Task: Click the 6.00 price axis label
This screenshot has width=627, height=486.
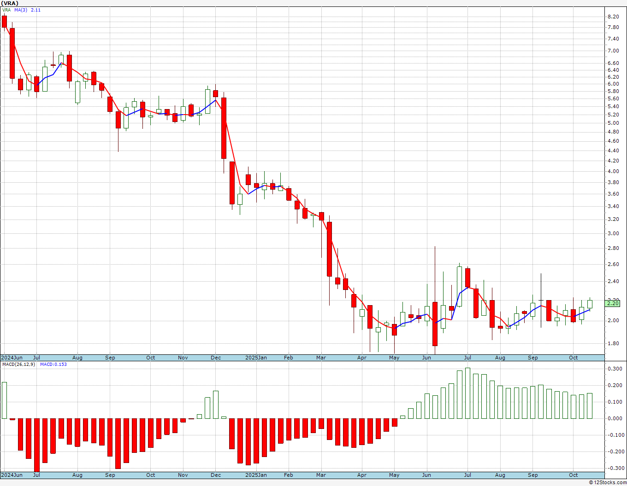Action: 613,84
